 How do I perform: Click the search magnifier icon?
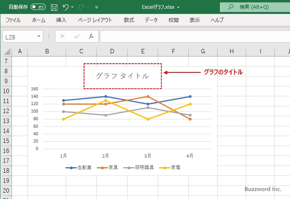230,7
